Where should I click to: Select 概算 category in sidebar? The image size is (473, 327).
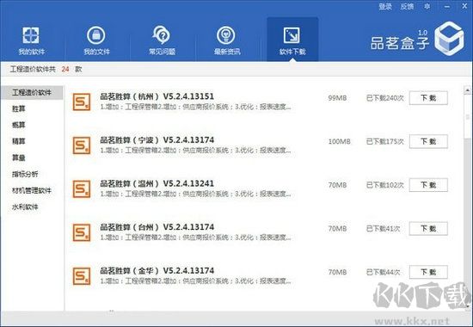click(18, 125)
